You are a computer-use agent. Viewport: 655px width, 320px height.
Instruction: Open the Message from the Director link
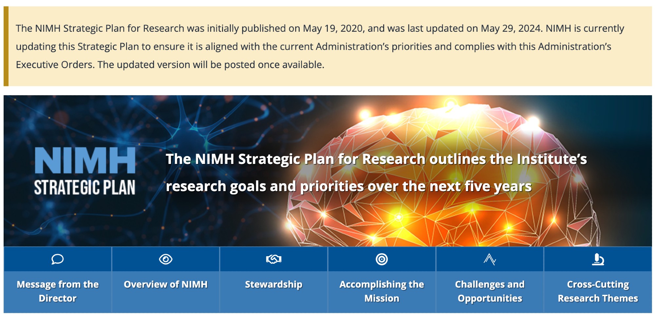[58, 291]
